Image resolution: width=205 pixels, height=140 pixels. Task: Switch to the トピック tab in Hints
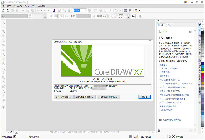coord(160,25)
